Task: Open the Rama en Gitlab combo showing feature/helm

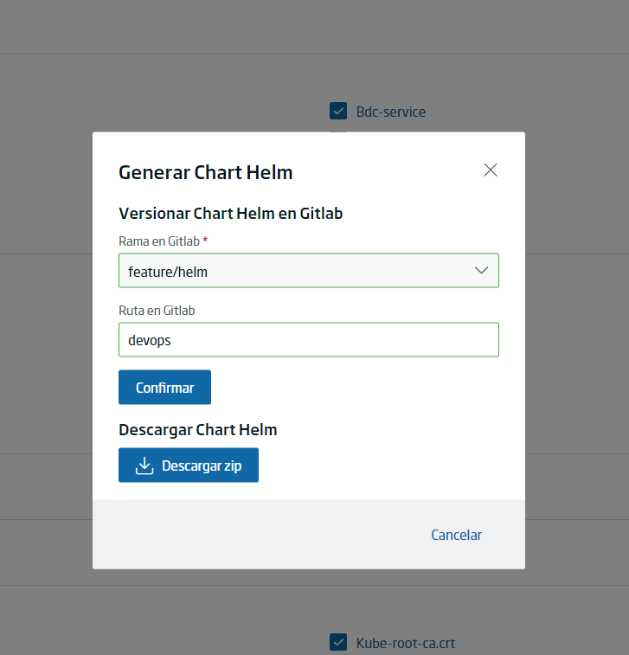Action: coord(309,271)
